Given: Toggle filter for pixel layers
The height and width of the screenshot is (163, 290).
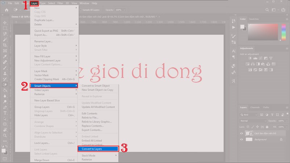Looking at the screenshot, I should pos(262,115).
